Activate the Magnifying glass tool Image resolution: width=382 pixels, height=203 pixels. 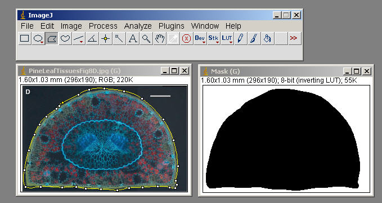click(x=146, y=38)
